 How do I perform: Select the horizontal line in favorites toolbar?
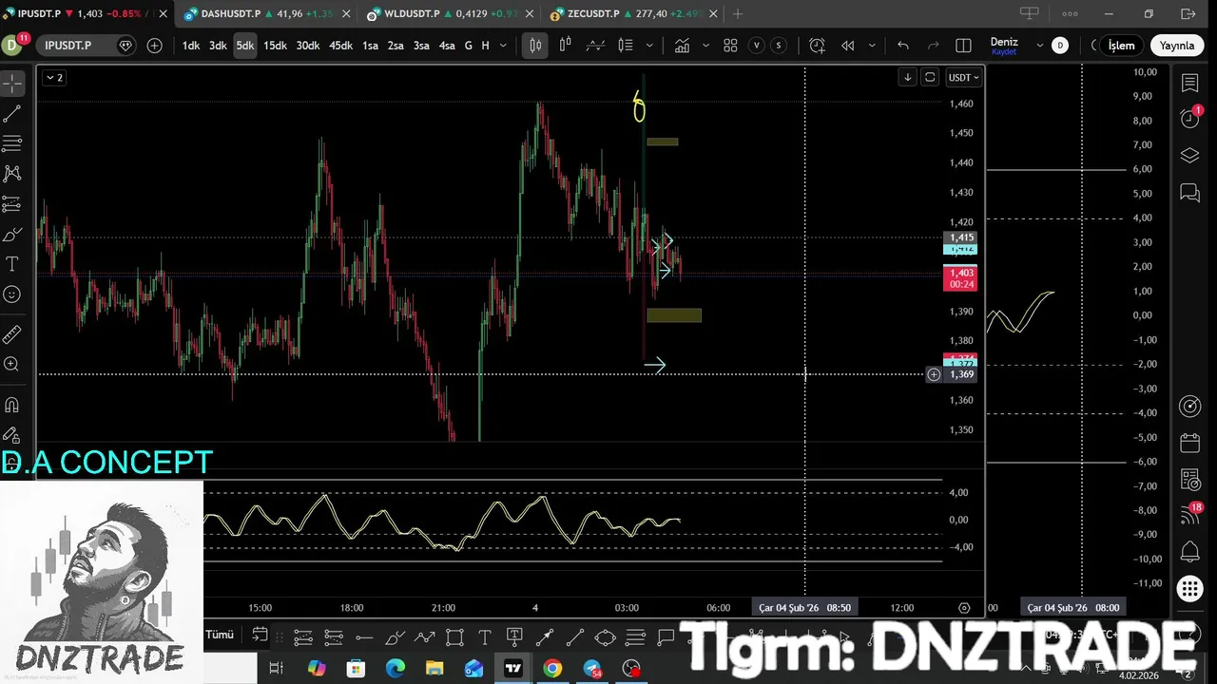(x=363, y=636)
